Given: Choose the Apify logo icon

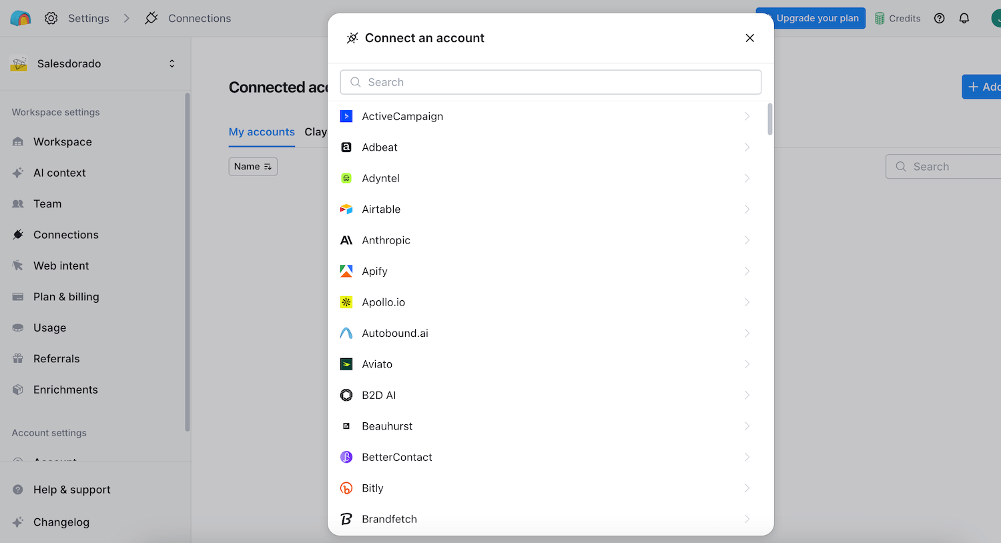Looking at the screenshot, I should (x=346, y=271).
